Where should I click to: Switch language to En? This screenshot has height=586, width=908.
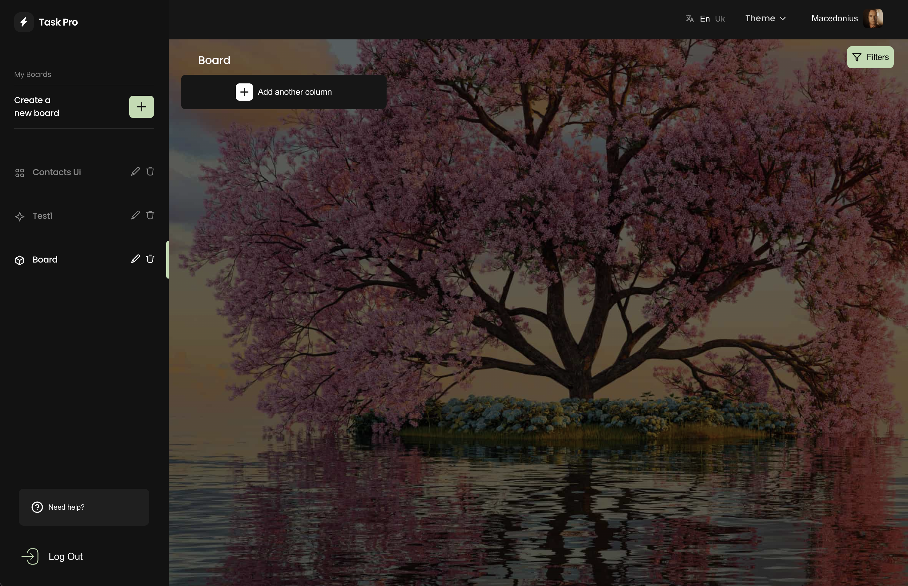705,19
